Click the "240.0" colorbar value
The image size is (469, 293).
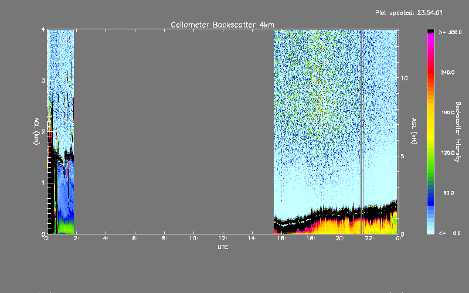tap(448, 73)
